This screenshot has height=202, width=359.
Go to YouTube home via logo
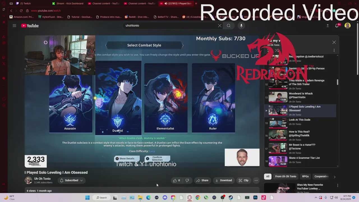pyautogui.click(x=30, y=26)
